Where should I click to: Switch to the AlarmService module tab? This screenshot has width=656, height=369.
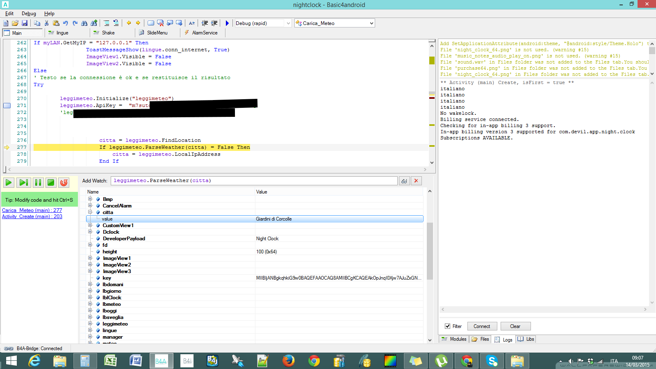(x=201, y=33)
